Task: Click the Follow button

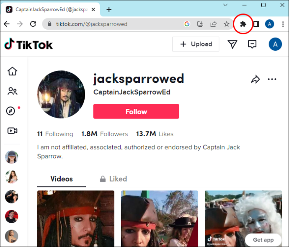Action: click(x=136, y=111)
